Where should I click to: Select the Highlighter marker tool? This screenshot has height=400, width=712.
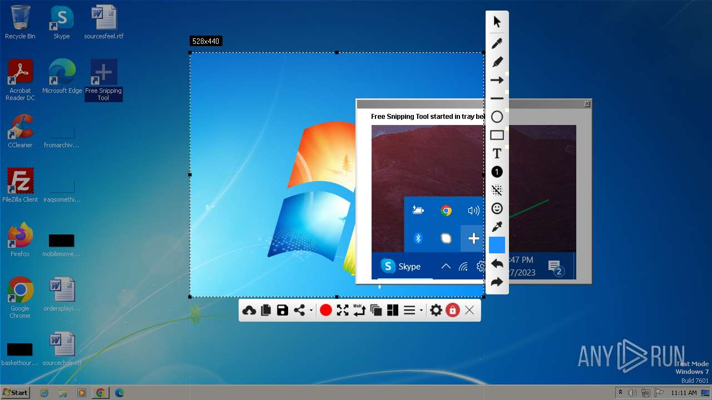497,62
